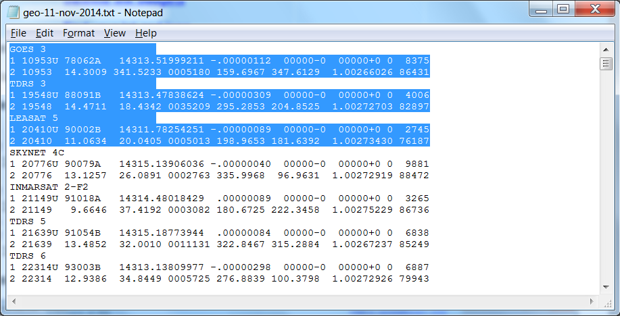Click the line starting 1 21149U 91018A
620x316 pixels.
coord(220,199)
